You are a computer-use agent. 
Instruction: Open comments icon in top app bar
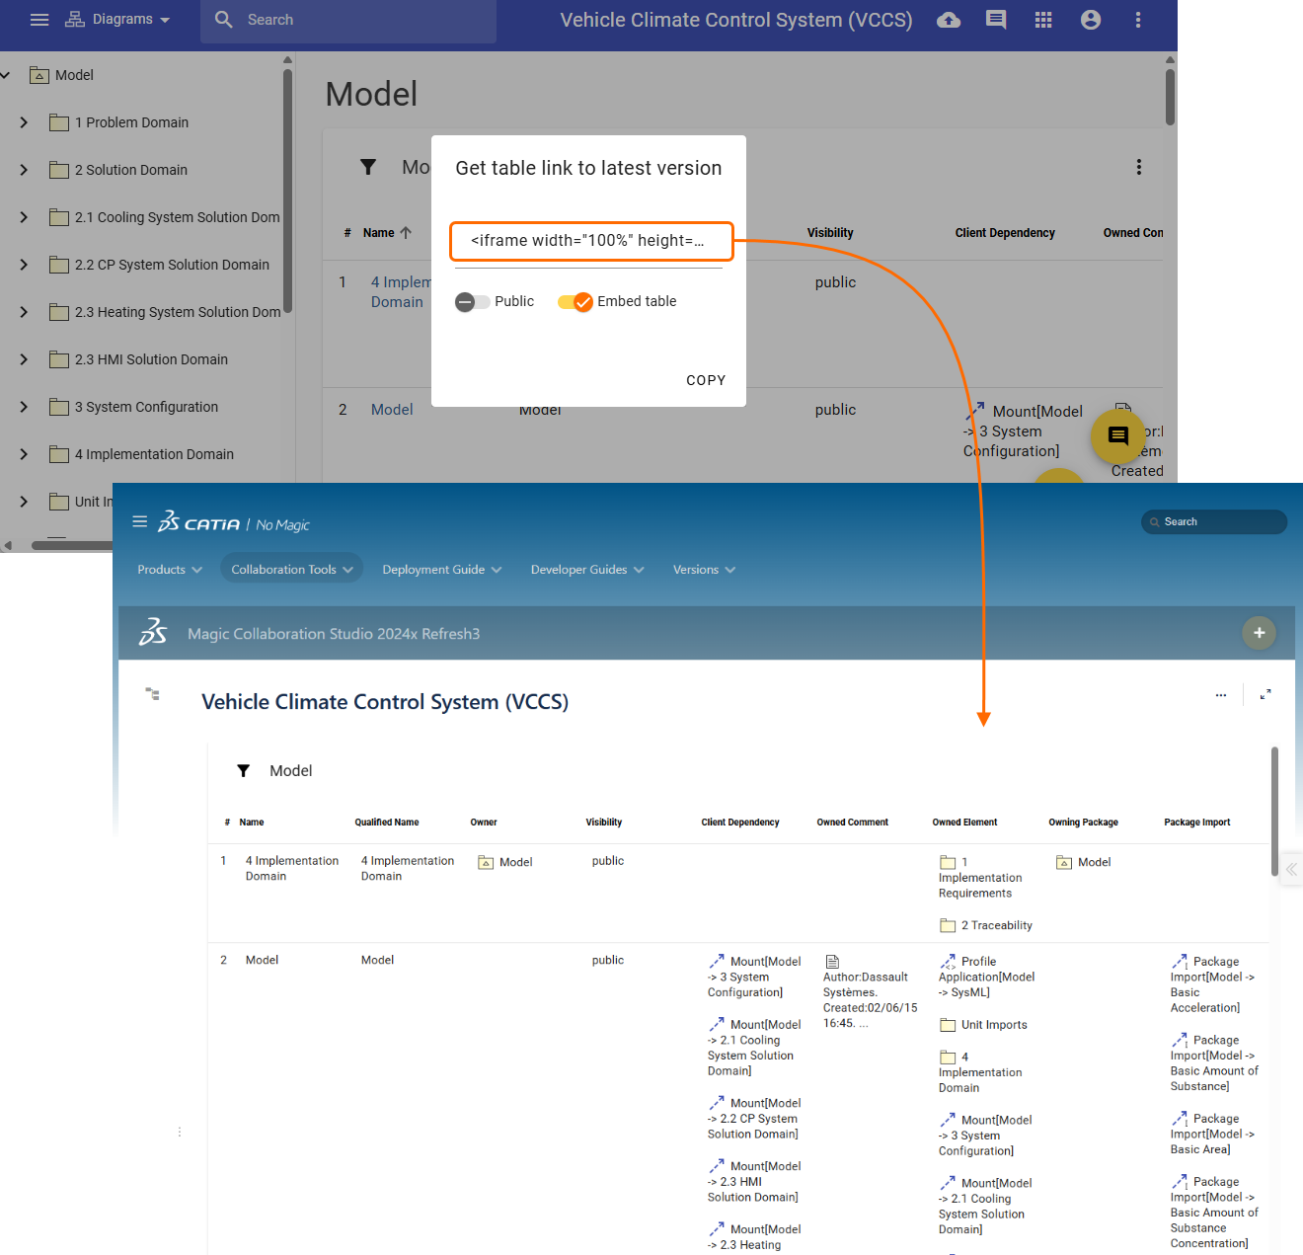(996, 20)
